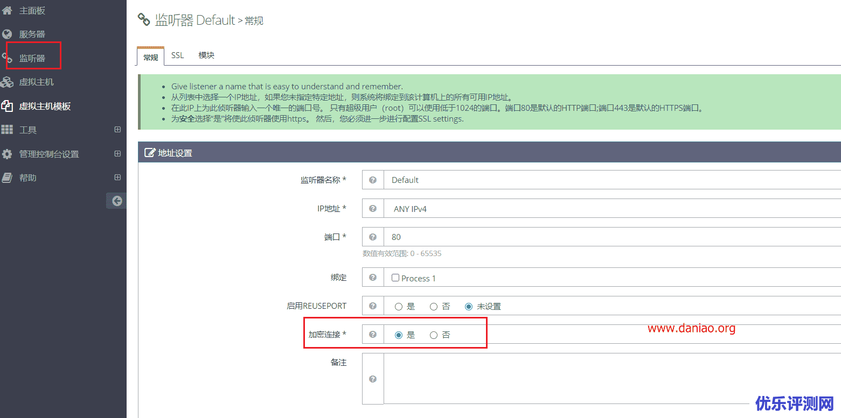Image resolution: width=841 pixels, height=418 pixels.
Task: Open 工具 in the sidebar
Action: (28, 130)
